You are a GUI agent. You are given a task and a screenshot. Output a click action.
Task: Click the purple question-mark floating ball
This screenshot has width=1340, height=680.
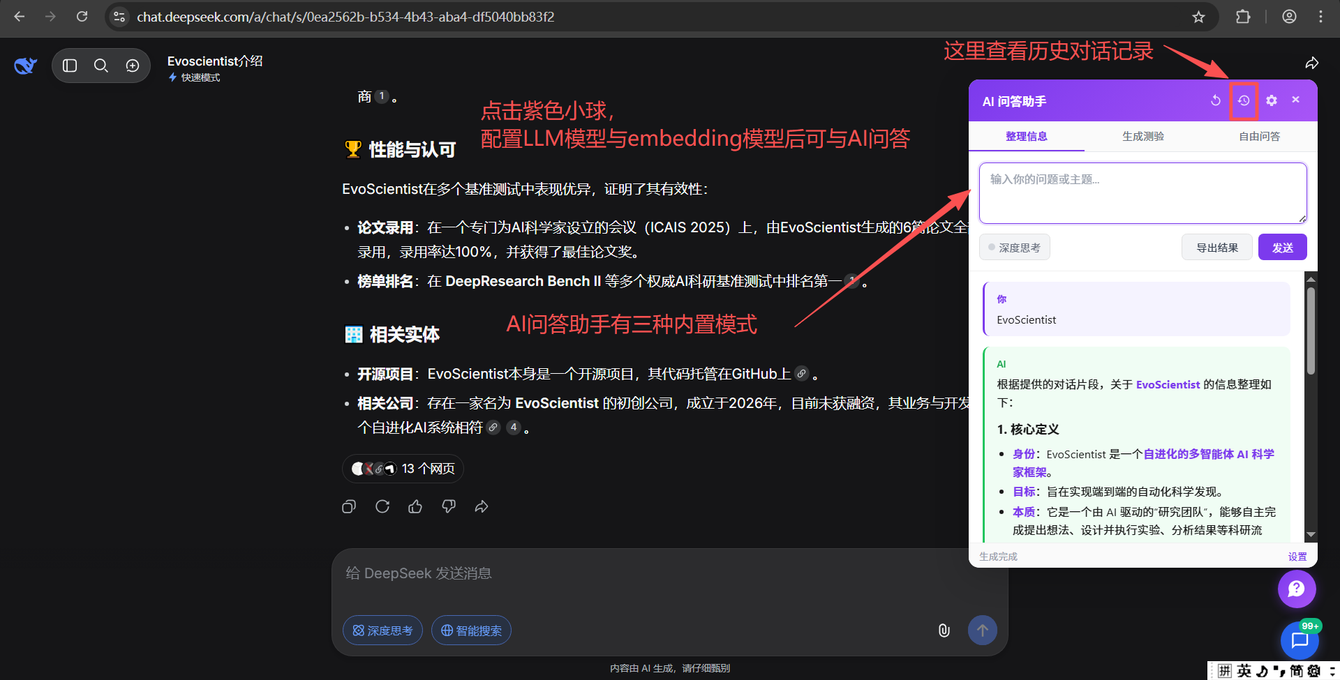click(1297, 589)
